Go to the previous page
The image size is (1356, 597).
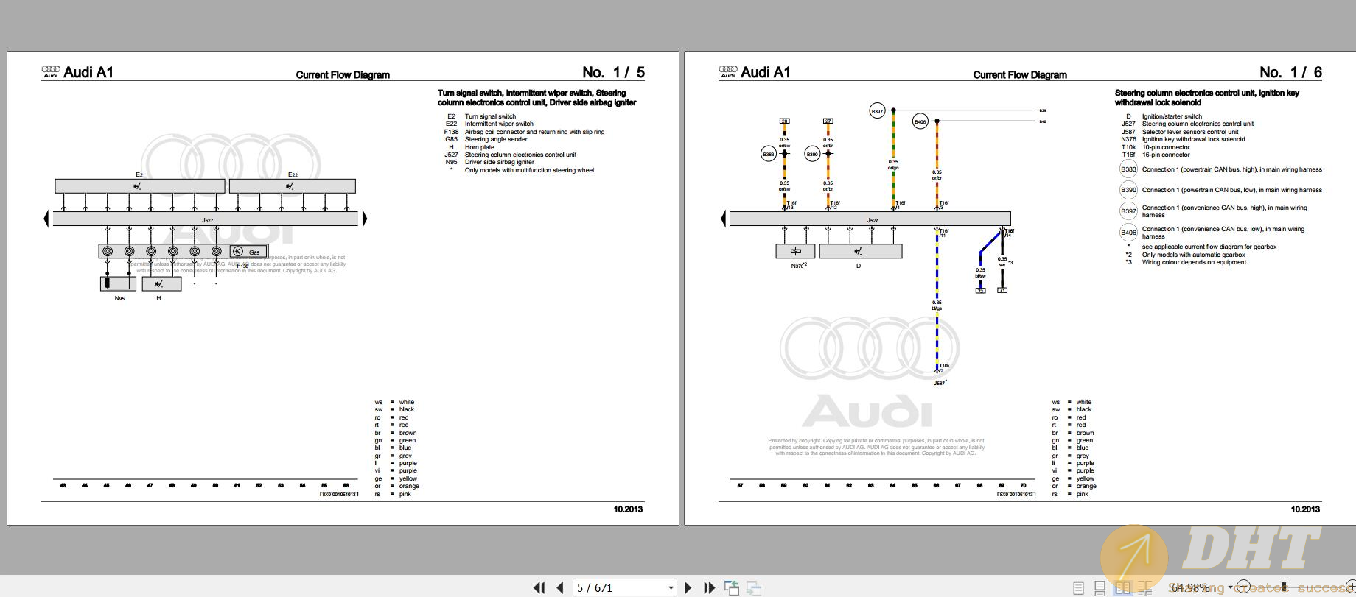(x=560, y=587)
